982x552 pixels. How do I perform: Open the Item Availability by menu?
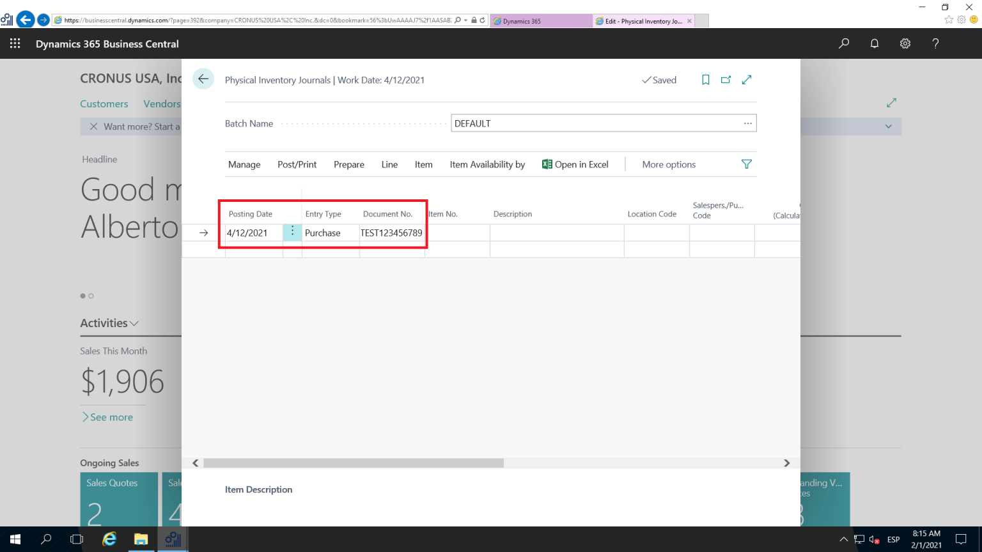(x=487, y=164)
